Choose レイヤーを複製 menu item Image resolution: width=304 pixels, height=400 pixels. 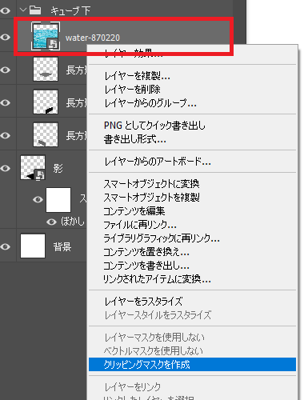[x=137, y=76]
